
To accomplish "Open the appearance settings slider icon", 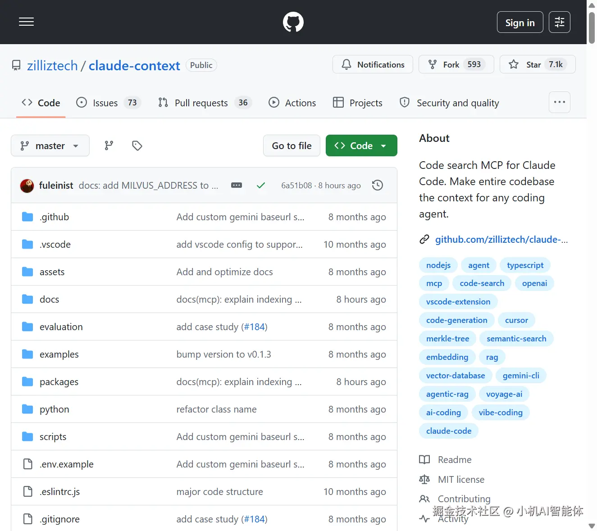I will coord(560,22).
